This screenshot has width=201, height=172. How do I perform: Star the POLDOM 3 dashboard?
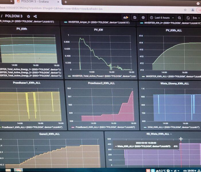(28, 16)
